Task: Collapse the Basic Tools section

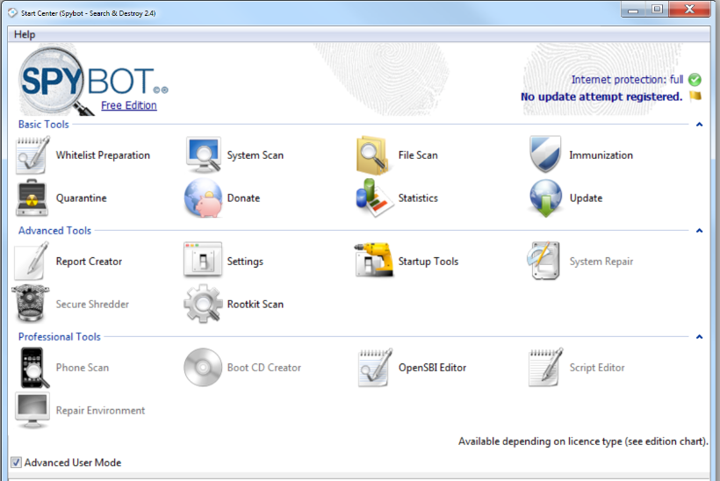Action: click(699, 125)
